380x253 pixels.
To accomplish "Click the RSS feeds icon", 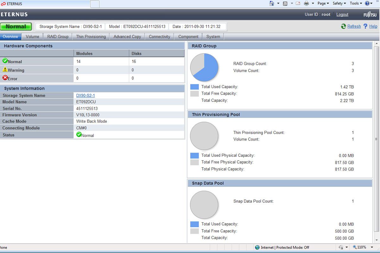I will tap(285, 3).
